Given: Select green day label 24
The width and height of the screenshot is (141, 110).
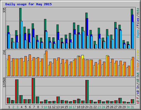Looking at the screenshot, I should pos(103,107).
